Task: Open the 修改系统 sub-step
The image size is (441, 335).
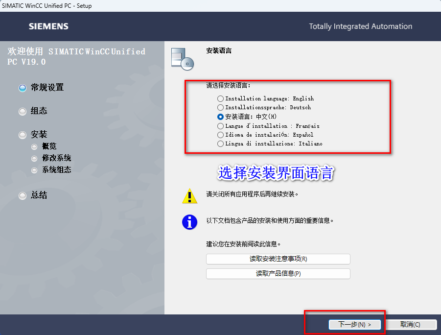Action: point(56,158)
